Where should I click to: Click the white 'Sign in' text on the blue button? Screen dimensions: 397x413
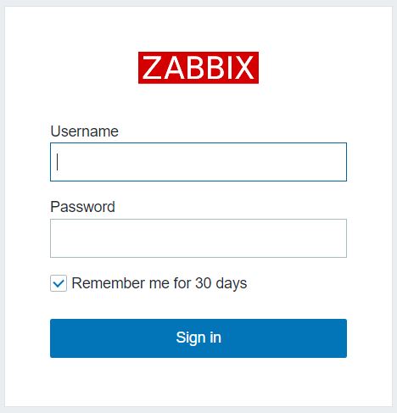[x=198, y=338]
